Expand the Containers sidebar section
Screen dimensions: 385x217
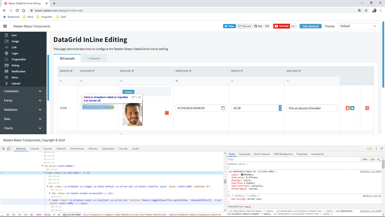(x=23, y=91)
